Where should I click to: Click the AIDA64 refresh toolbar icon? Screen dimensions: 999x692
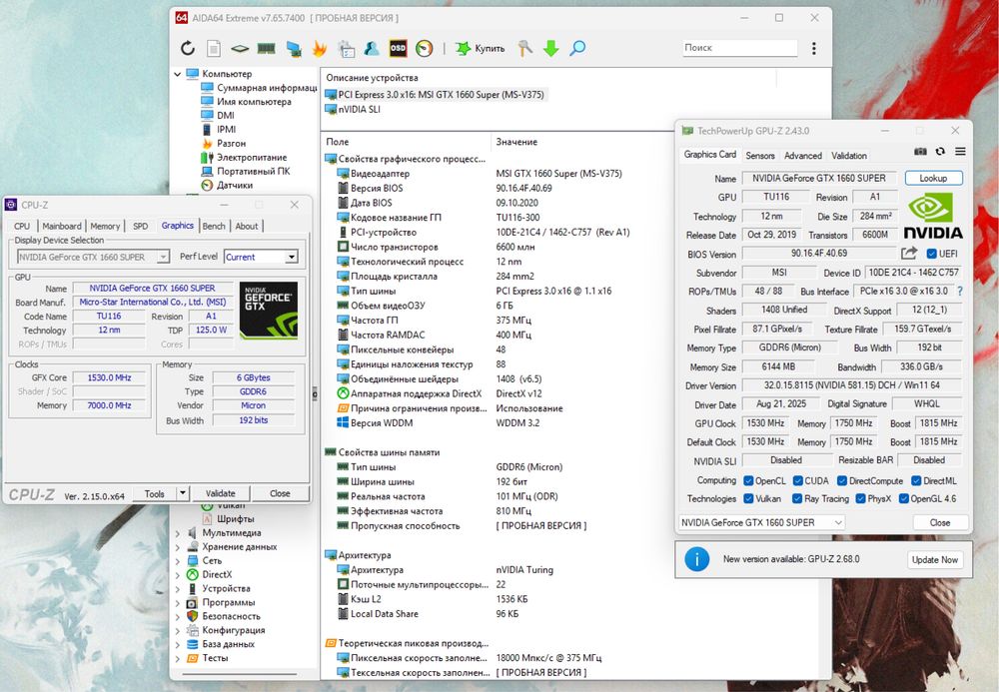click(x=188, y=48)
